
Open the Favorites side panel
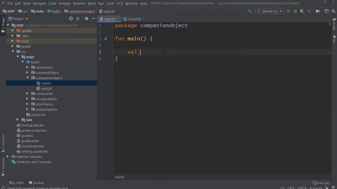(3, 167)
